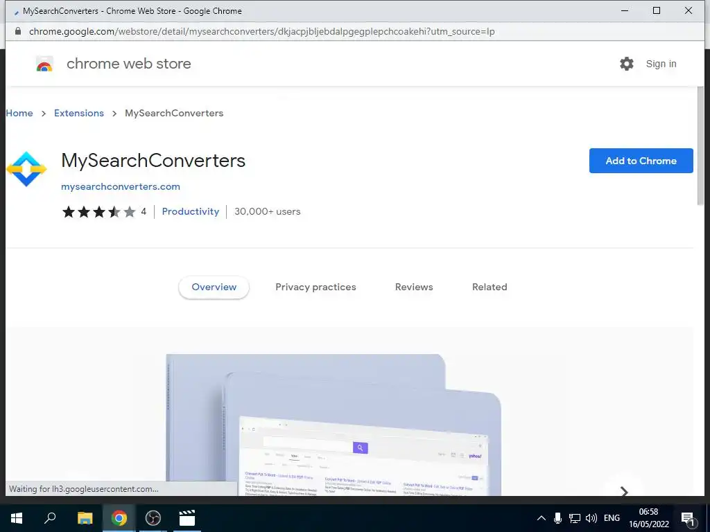The image size is (710, 532).
Task: Click the microphone tray icon
Action: (x=558, y=518)
